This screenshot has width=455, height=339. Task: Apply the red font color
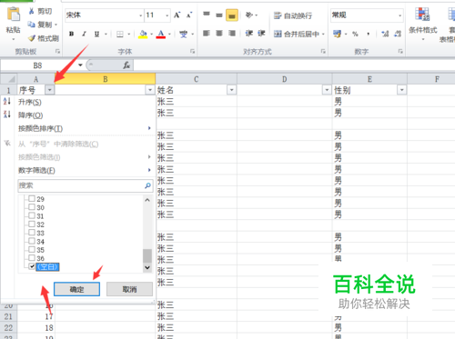(161, 34)
